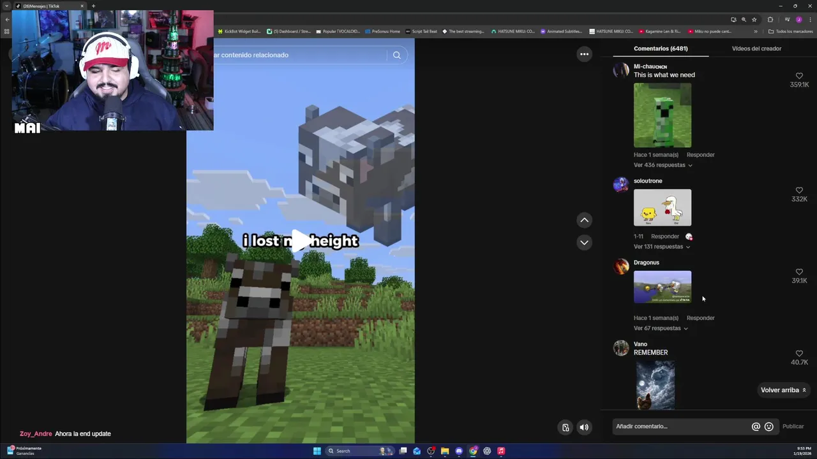The image size is (817, 459).
Task: Open Outlook mail from the taskbar
Action: (417, 451)
